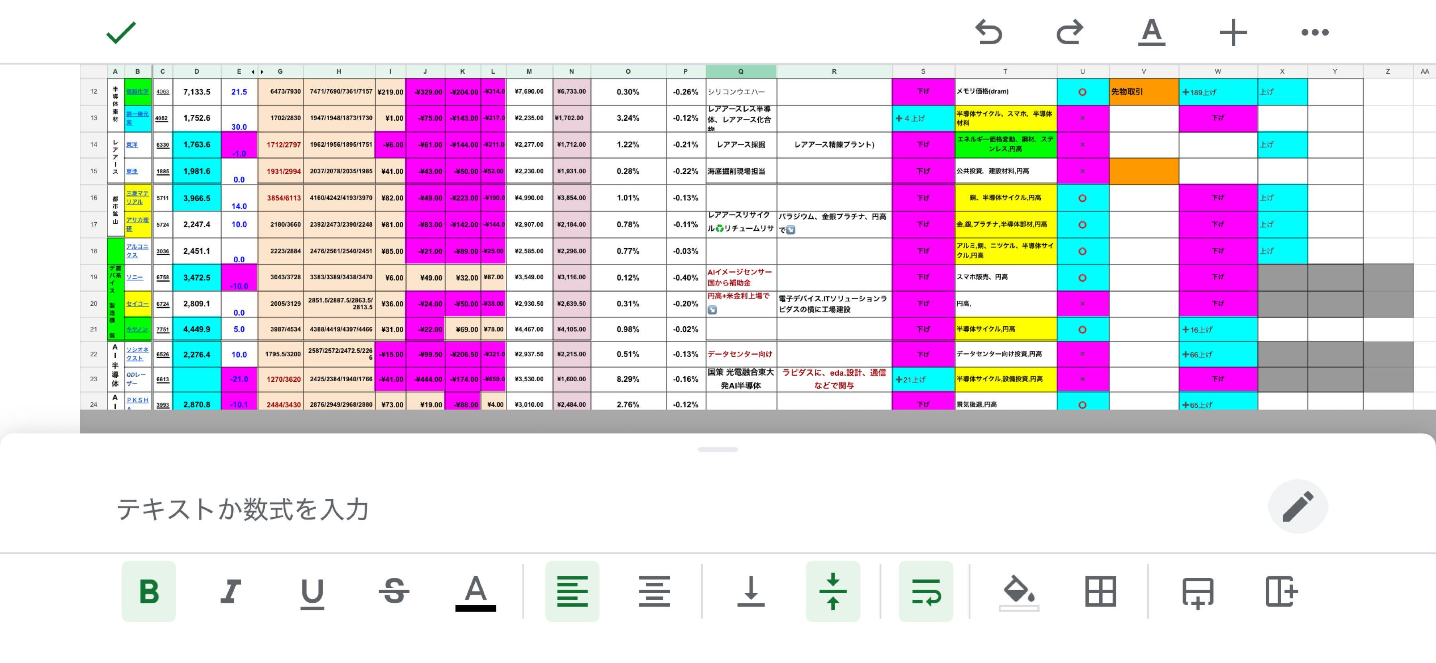Image resolution: width=1436 pixels, height=663 pixels.
Task: Open the three-dot more options menu
Action: click(1314, 32)
